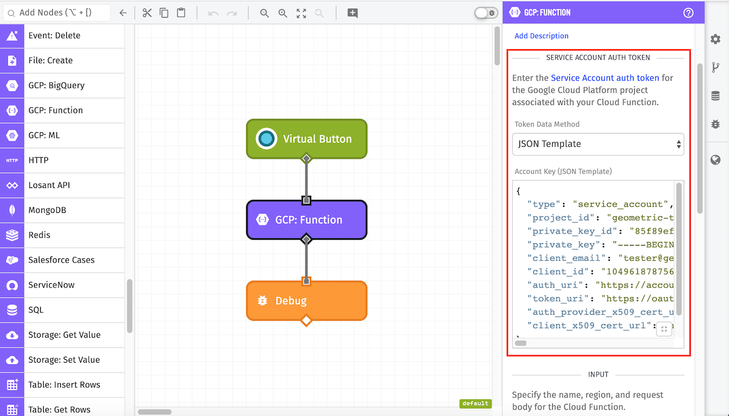Click the Table: Insert Rows icon
Image resolution: width=729 pixels, height=416 pixels.
pyautogui.click(x=12, y=384)
